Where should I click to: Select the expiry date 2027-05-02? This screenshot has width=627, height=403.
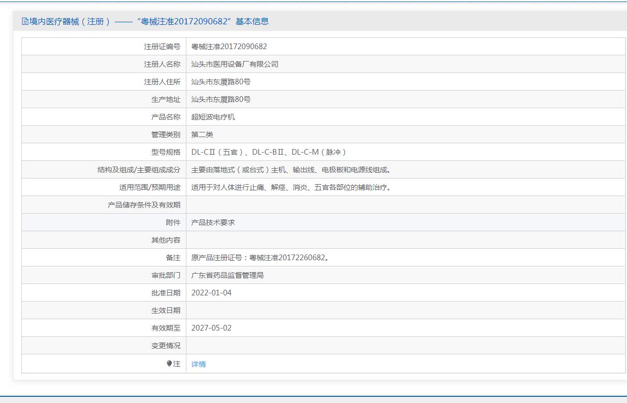pyautogui.click(x=211, y=328)
